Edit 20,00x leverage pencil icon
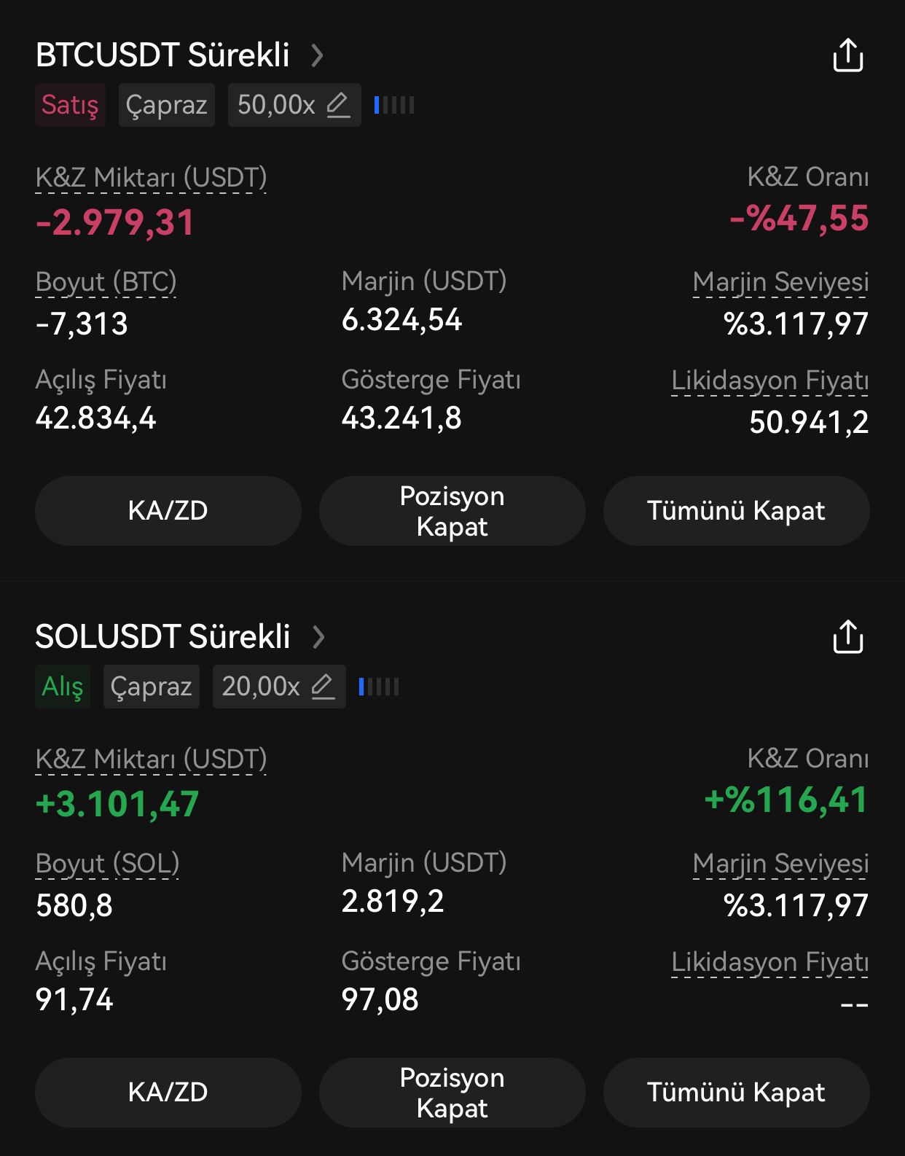Image resolution: width=905 pixels, height=1156 pixels. tap(323, 687)
